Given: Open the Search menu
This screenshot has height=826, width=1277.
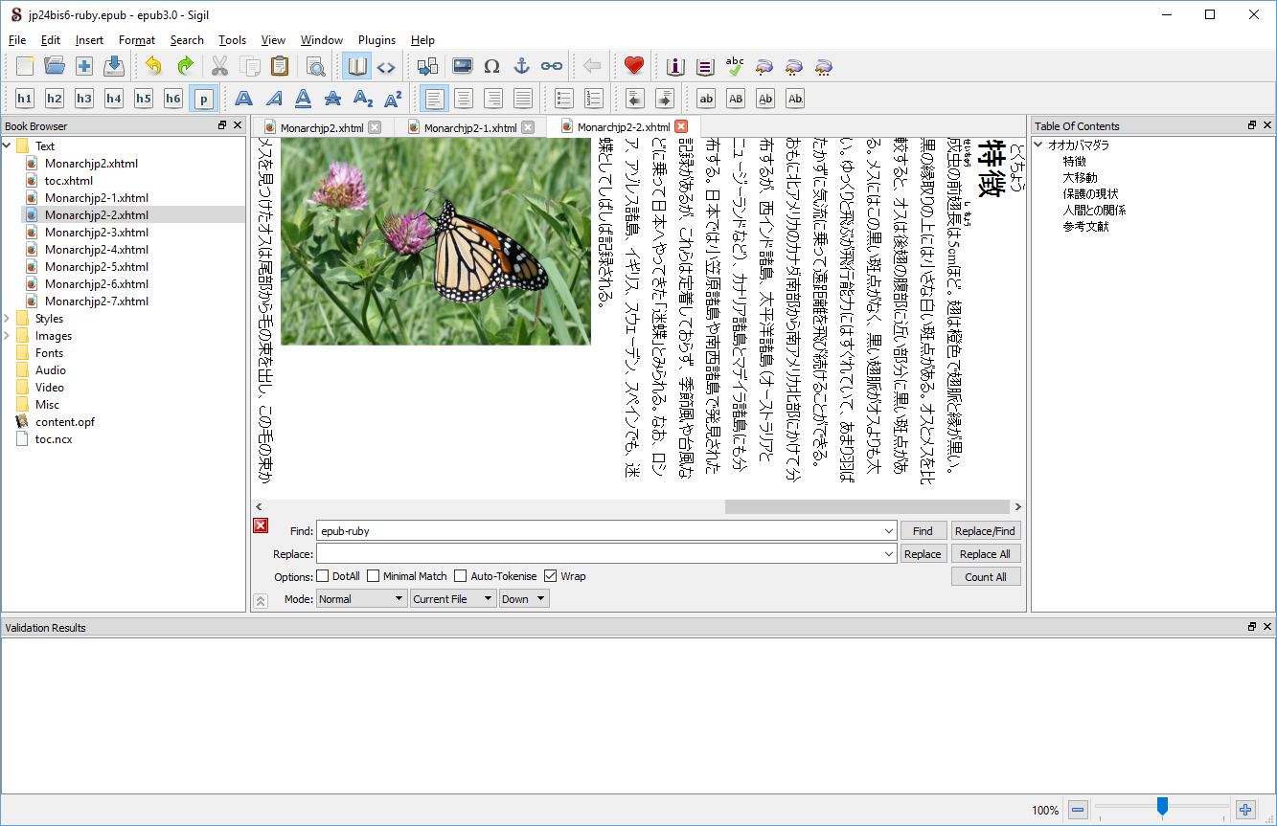Looking at the screenshot, I should (187, 40).
